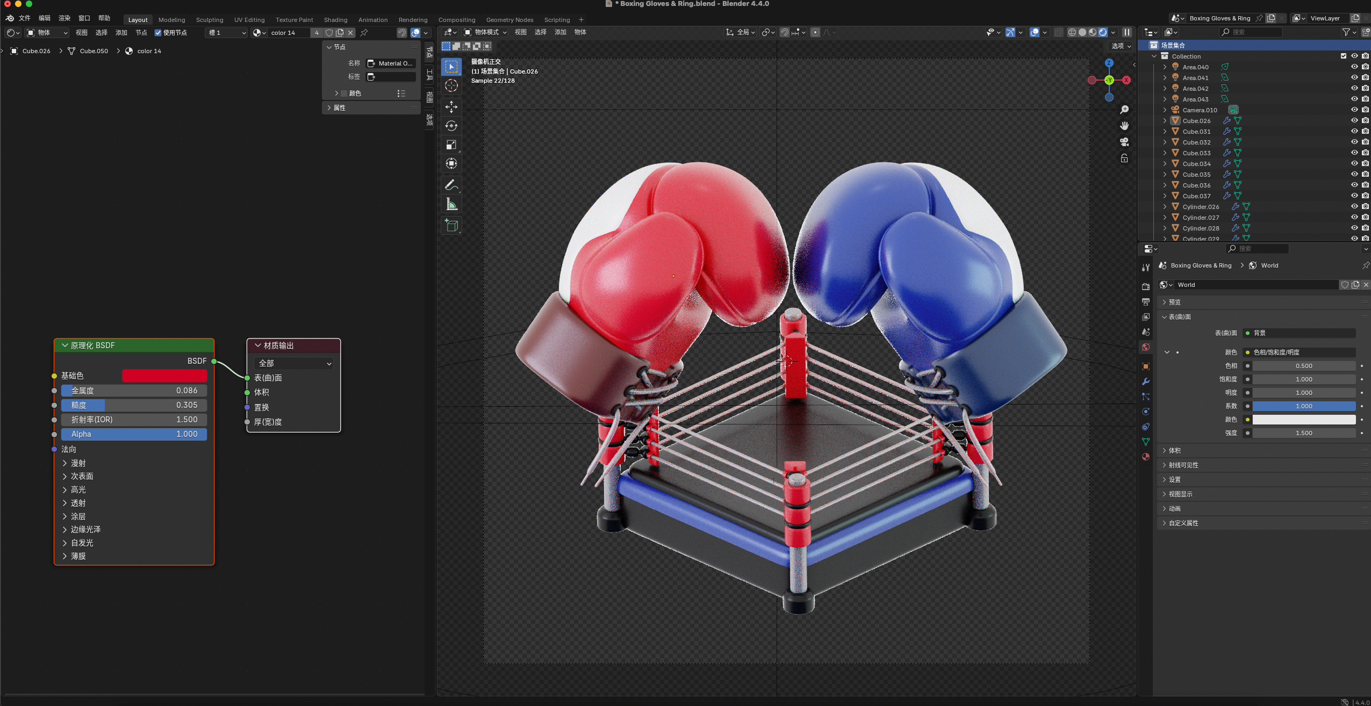
Task: Pause viewport render preview
Action: (x=1127, y=32)
